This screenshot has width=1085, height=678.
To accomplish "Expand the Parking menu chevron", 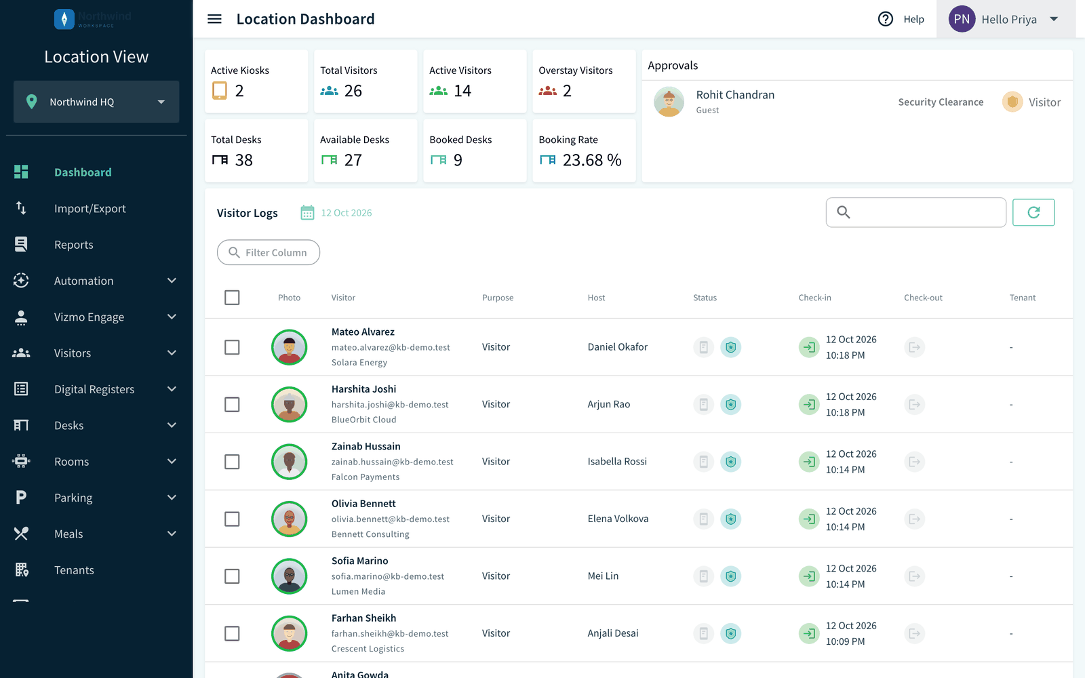I will pyautogui.click(x=172, y=498).
